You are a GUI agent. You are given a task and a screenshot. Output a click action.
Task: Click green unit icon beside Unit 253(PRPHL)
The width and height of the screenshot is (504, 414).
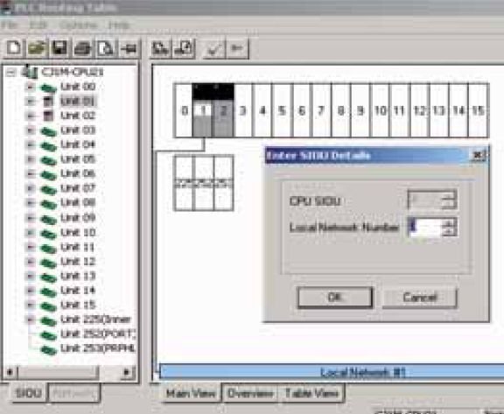tap(48, 350)
